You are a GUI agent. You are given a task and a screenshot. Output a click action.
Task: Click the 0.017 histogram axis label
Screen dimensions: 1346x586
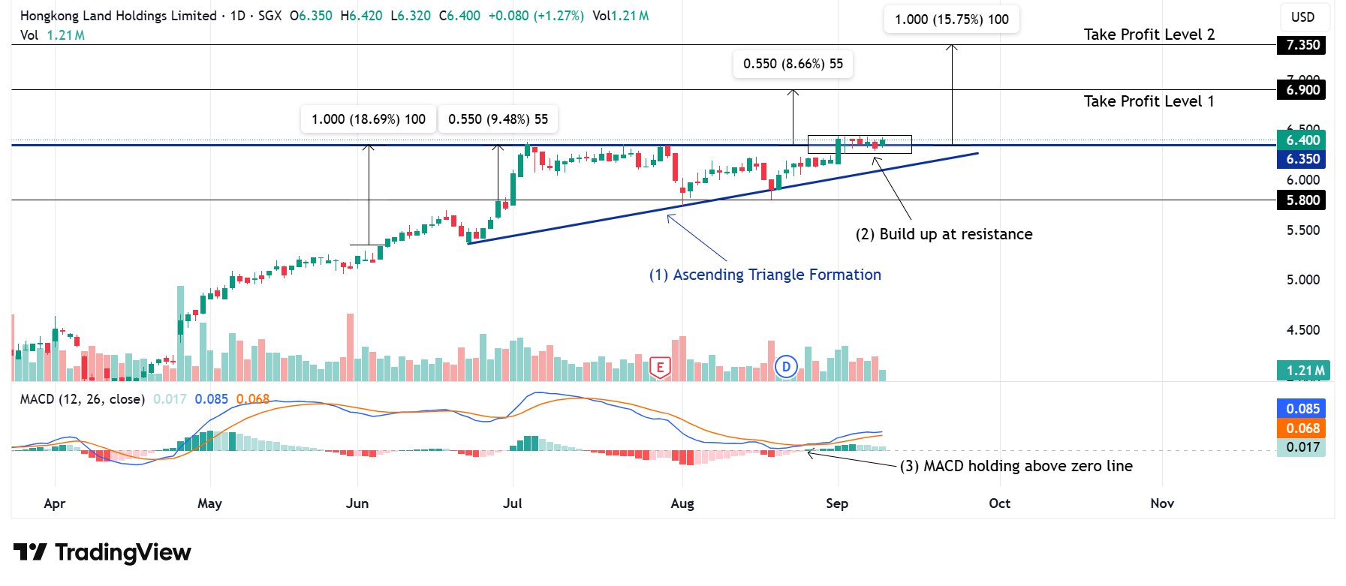point(1302,447)
